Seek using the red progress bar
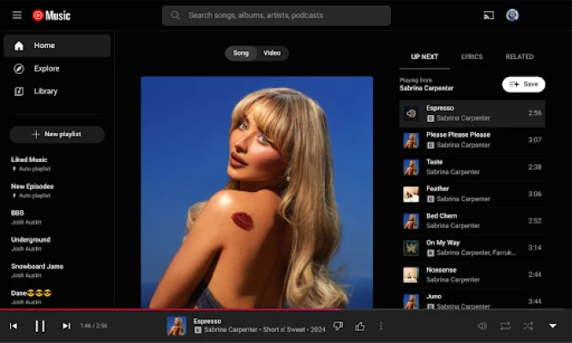 click(x=172, y=309)
